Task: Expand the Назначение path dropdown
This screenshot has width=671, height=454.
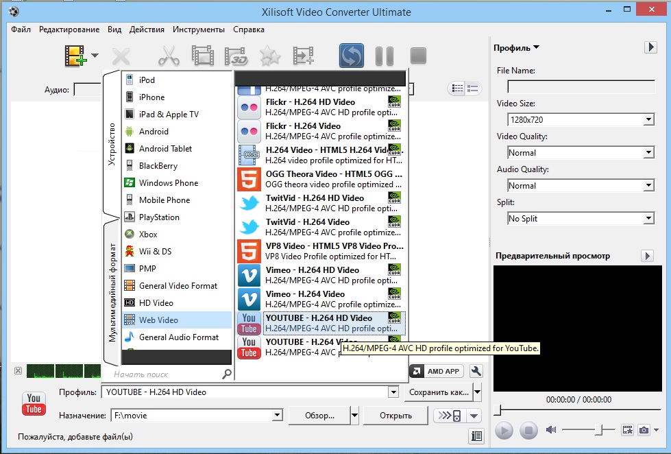Action: (x=278, y=416)
